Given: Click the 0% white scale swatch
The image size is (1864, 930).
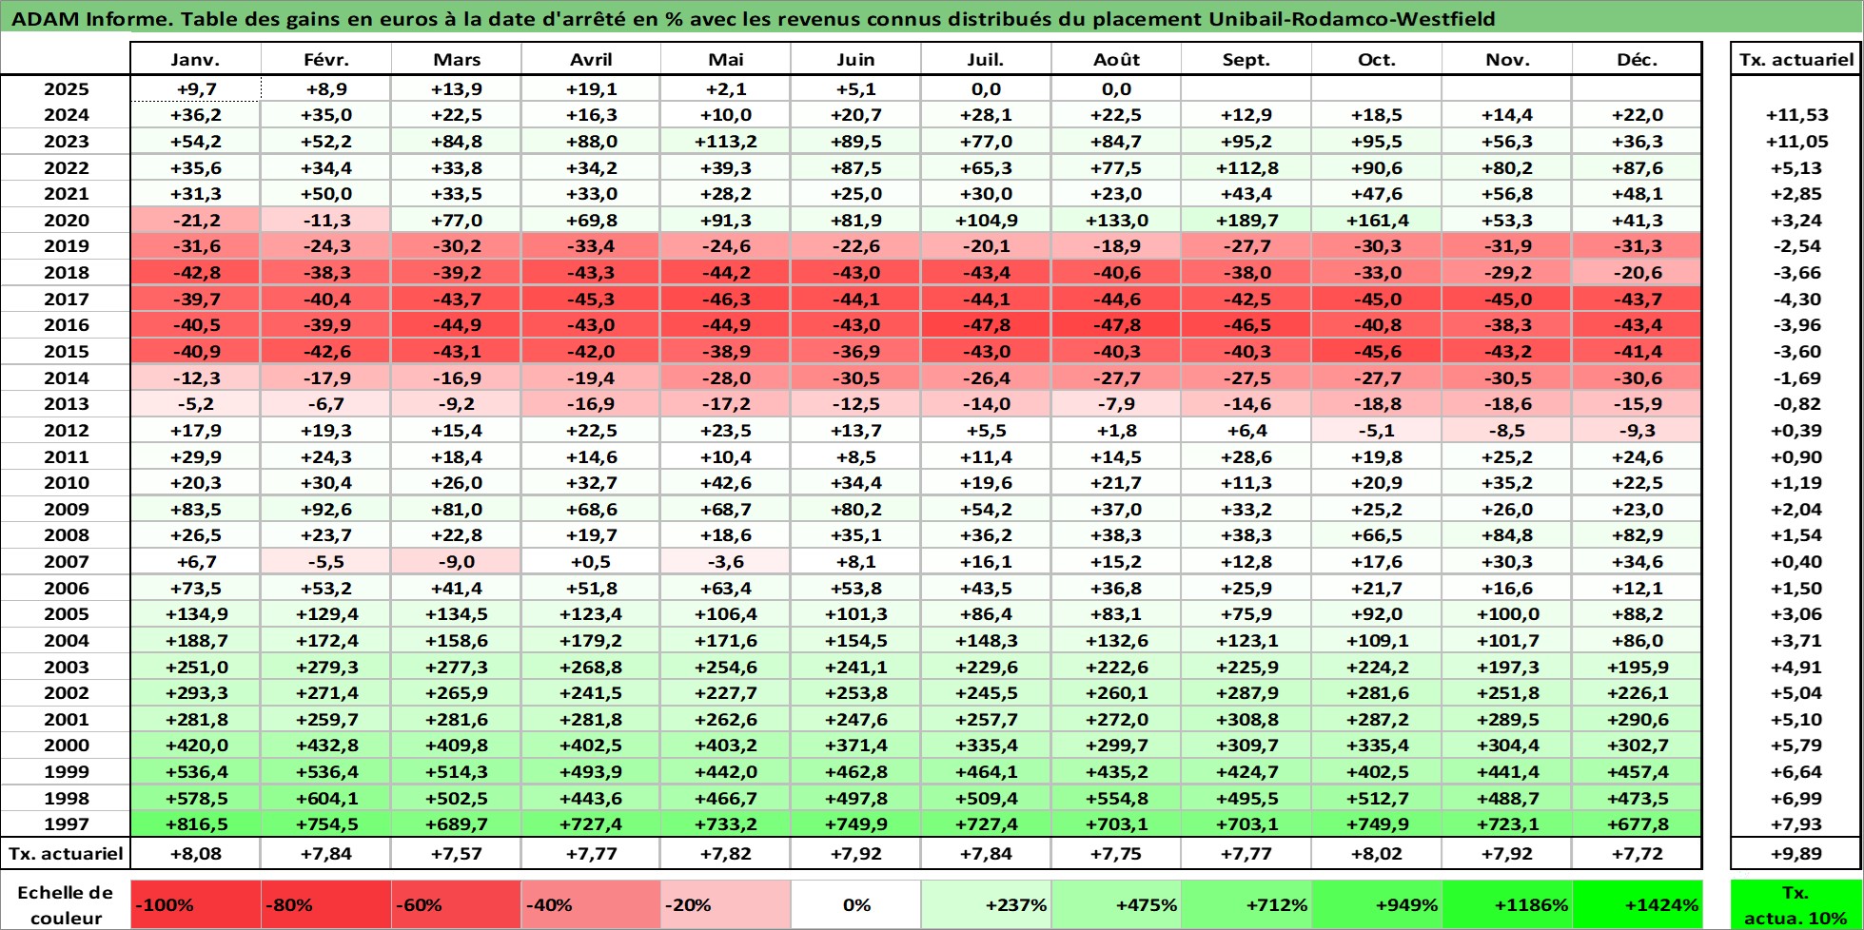Looking at the screenshot, I should click(x=856, y=904).
